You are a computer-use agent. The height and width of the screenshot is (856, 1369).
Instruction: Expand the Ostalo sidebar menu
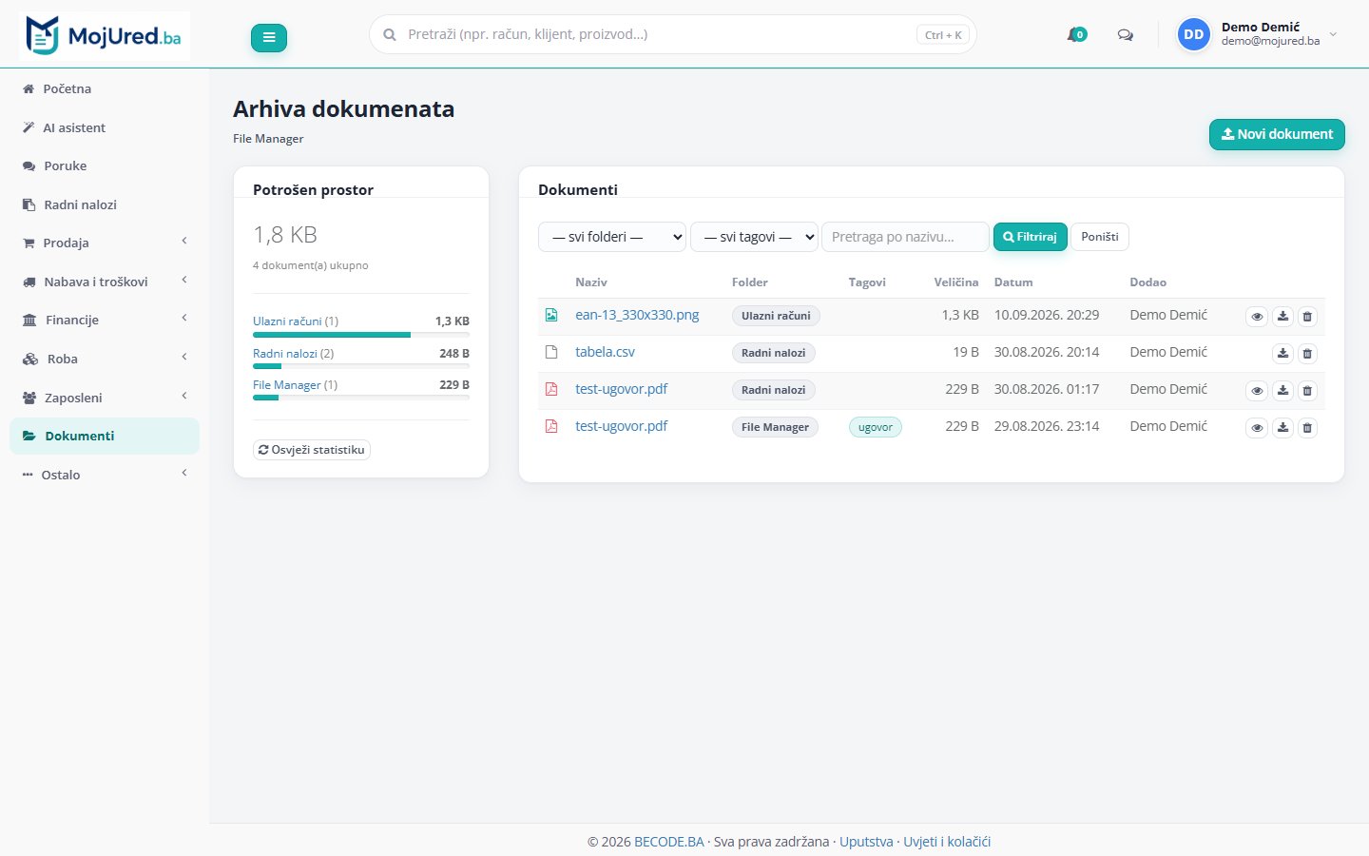(x=105, y=475)
